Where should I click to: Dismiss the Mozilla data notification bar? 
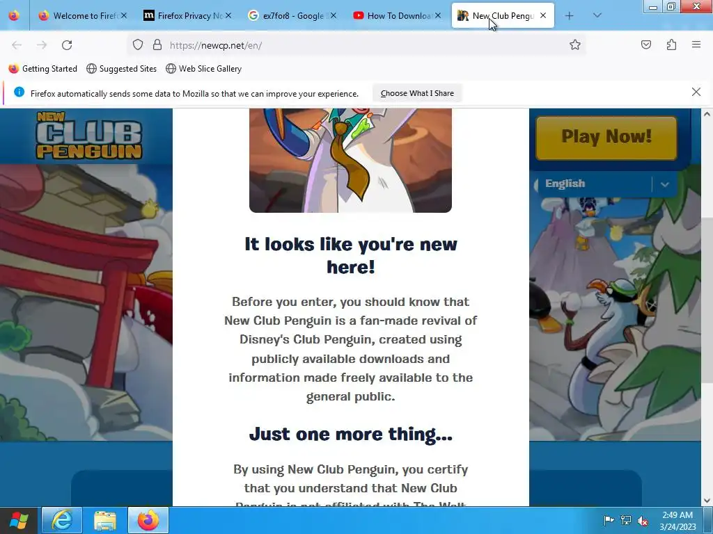pos(696,92)
